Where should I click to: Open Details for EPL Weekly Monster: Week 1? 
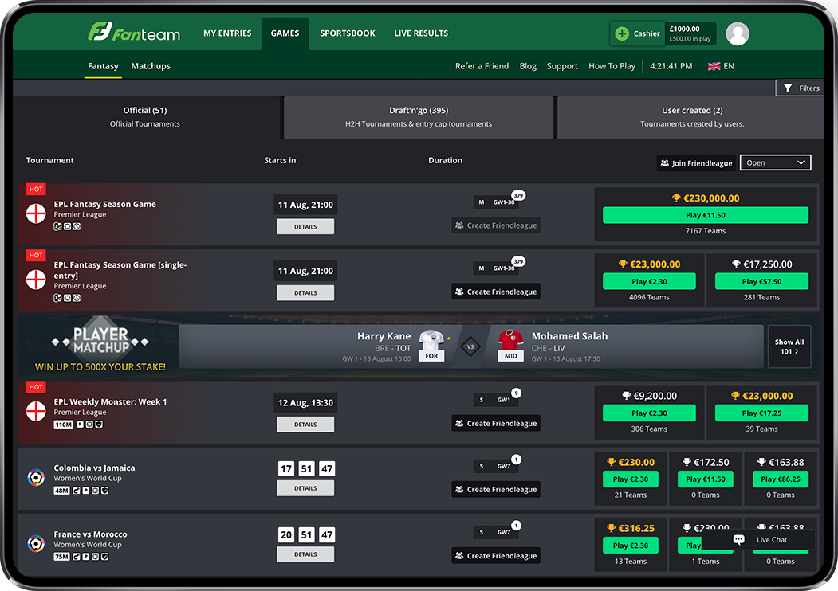(x=305, y=425)
